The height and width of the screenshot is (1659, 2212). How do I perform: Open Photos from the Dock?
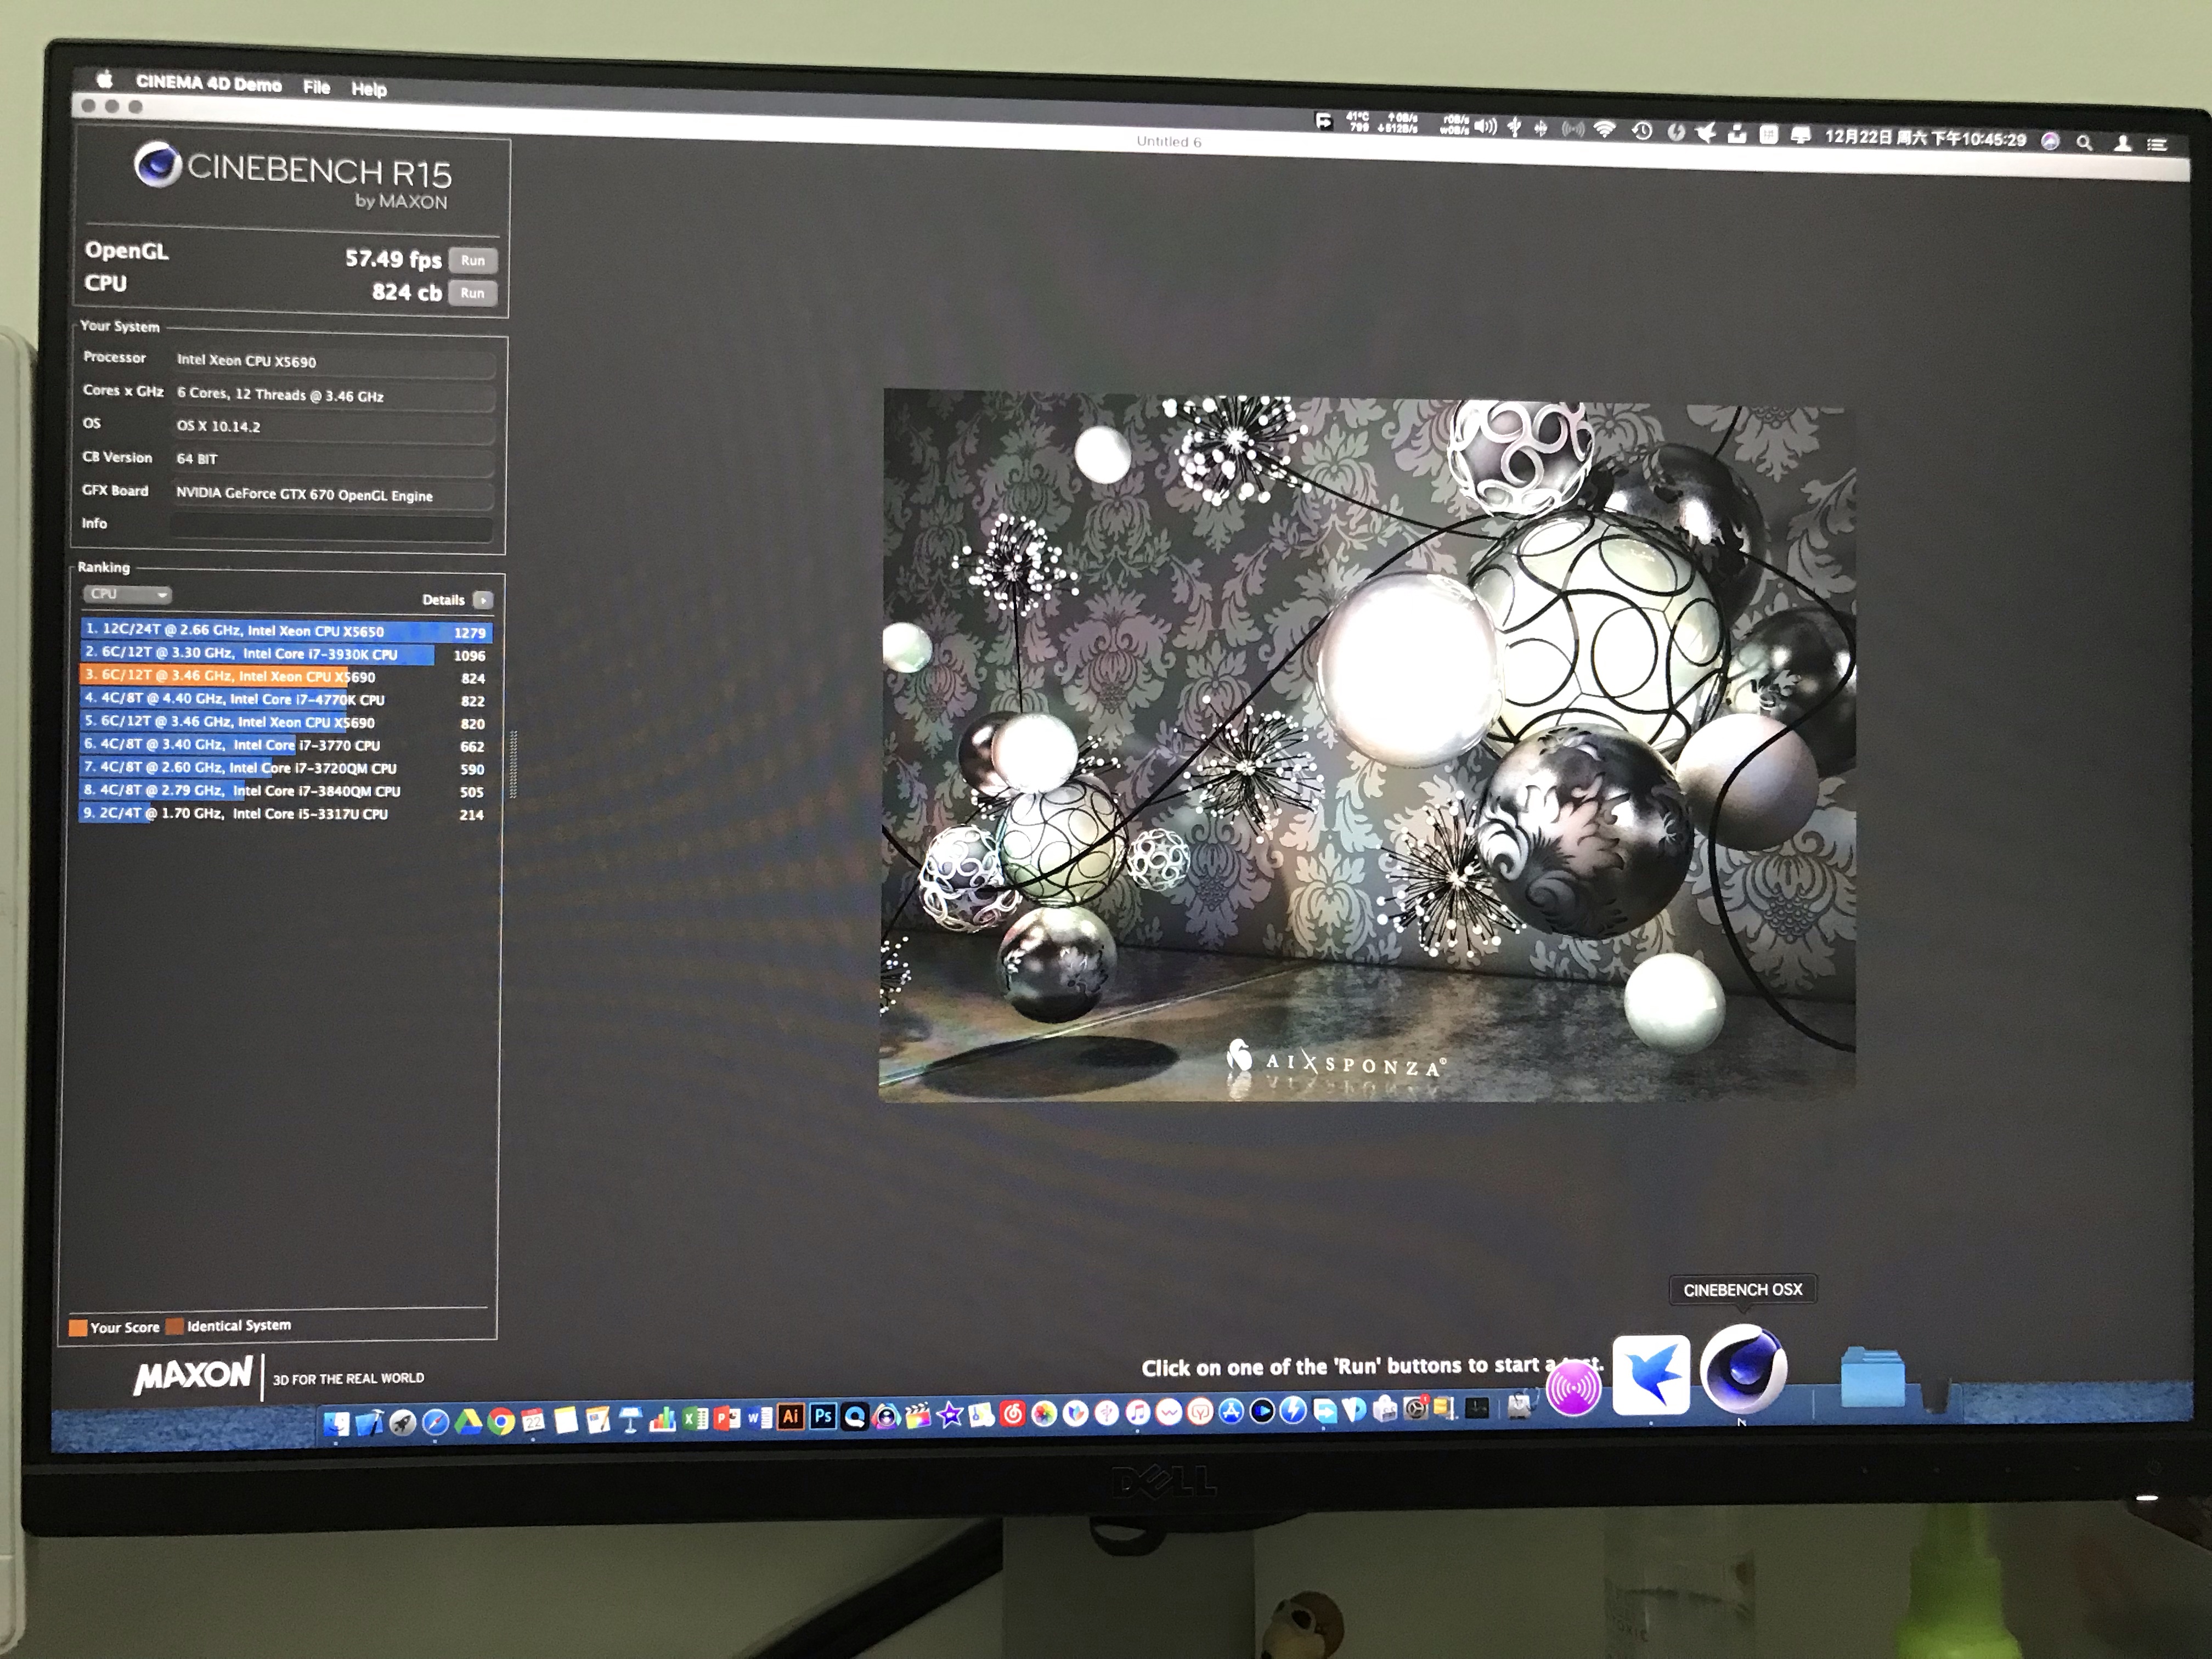click(1044, 1413)
